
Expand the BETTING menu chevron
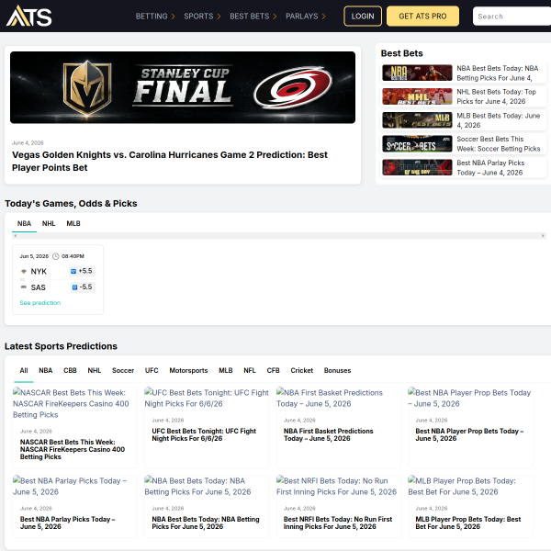tap(173, 17)
